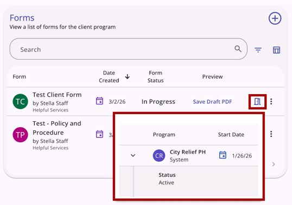Image resolution: width=292 pixels, height=205 pixels.
Task: Click the door program icon for Test Client Form
Action: tap(257, 102)
